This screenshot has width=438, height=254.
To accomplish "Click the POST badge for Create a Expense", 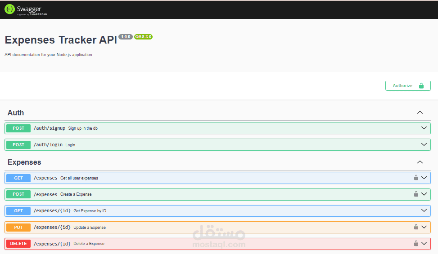I will coord(18,194).
